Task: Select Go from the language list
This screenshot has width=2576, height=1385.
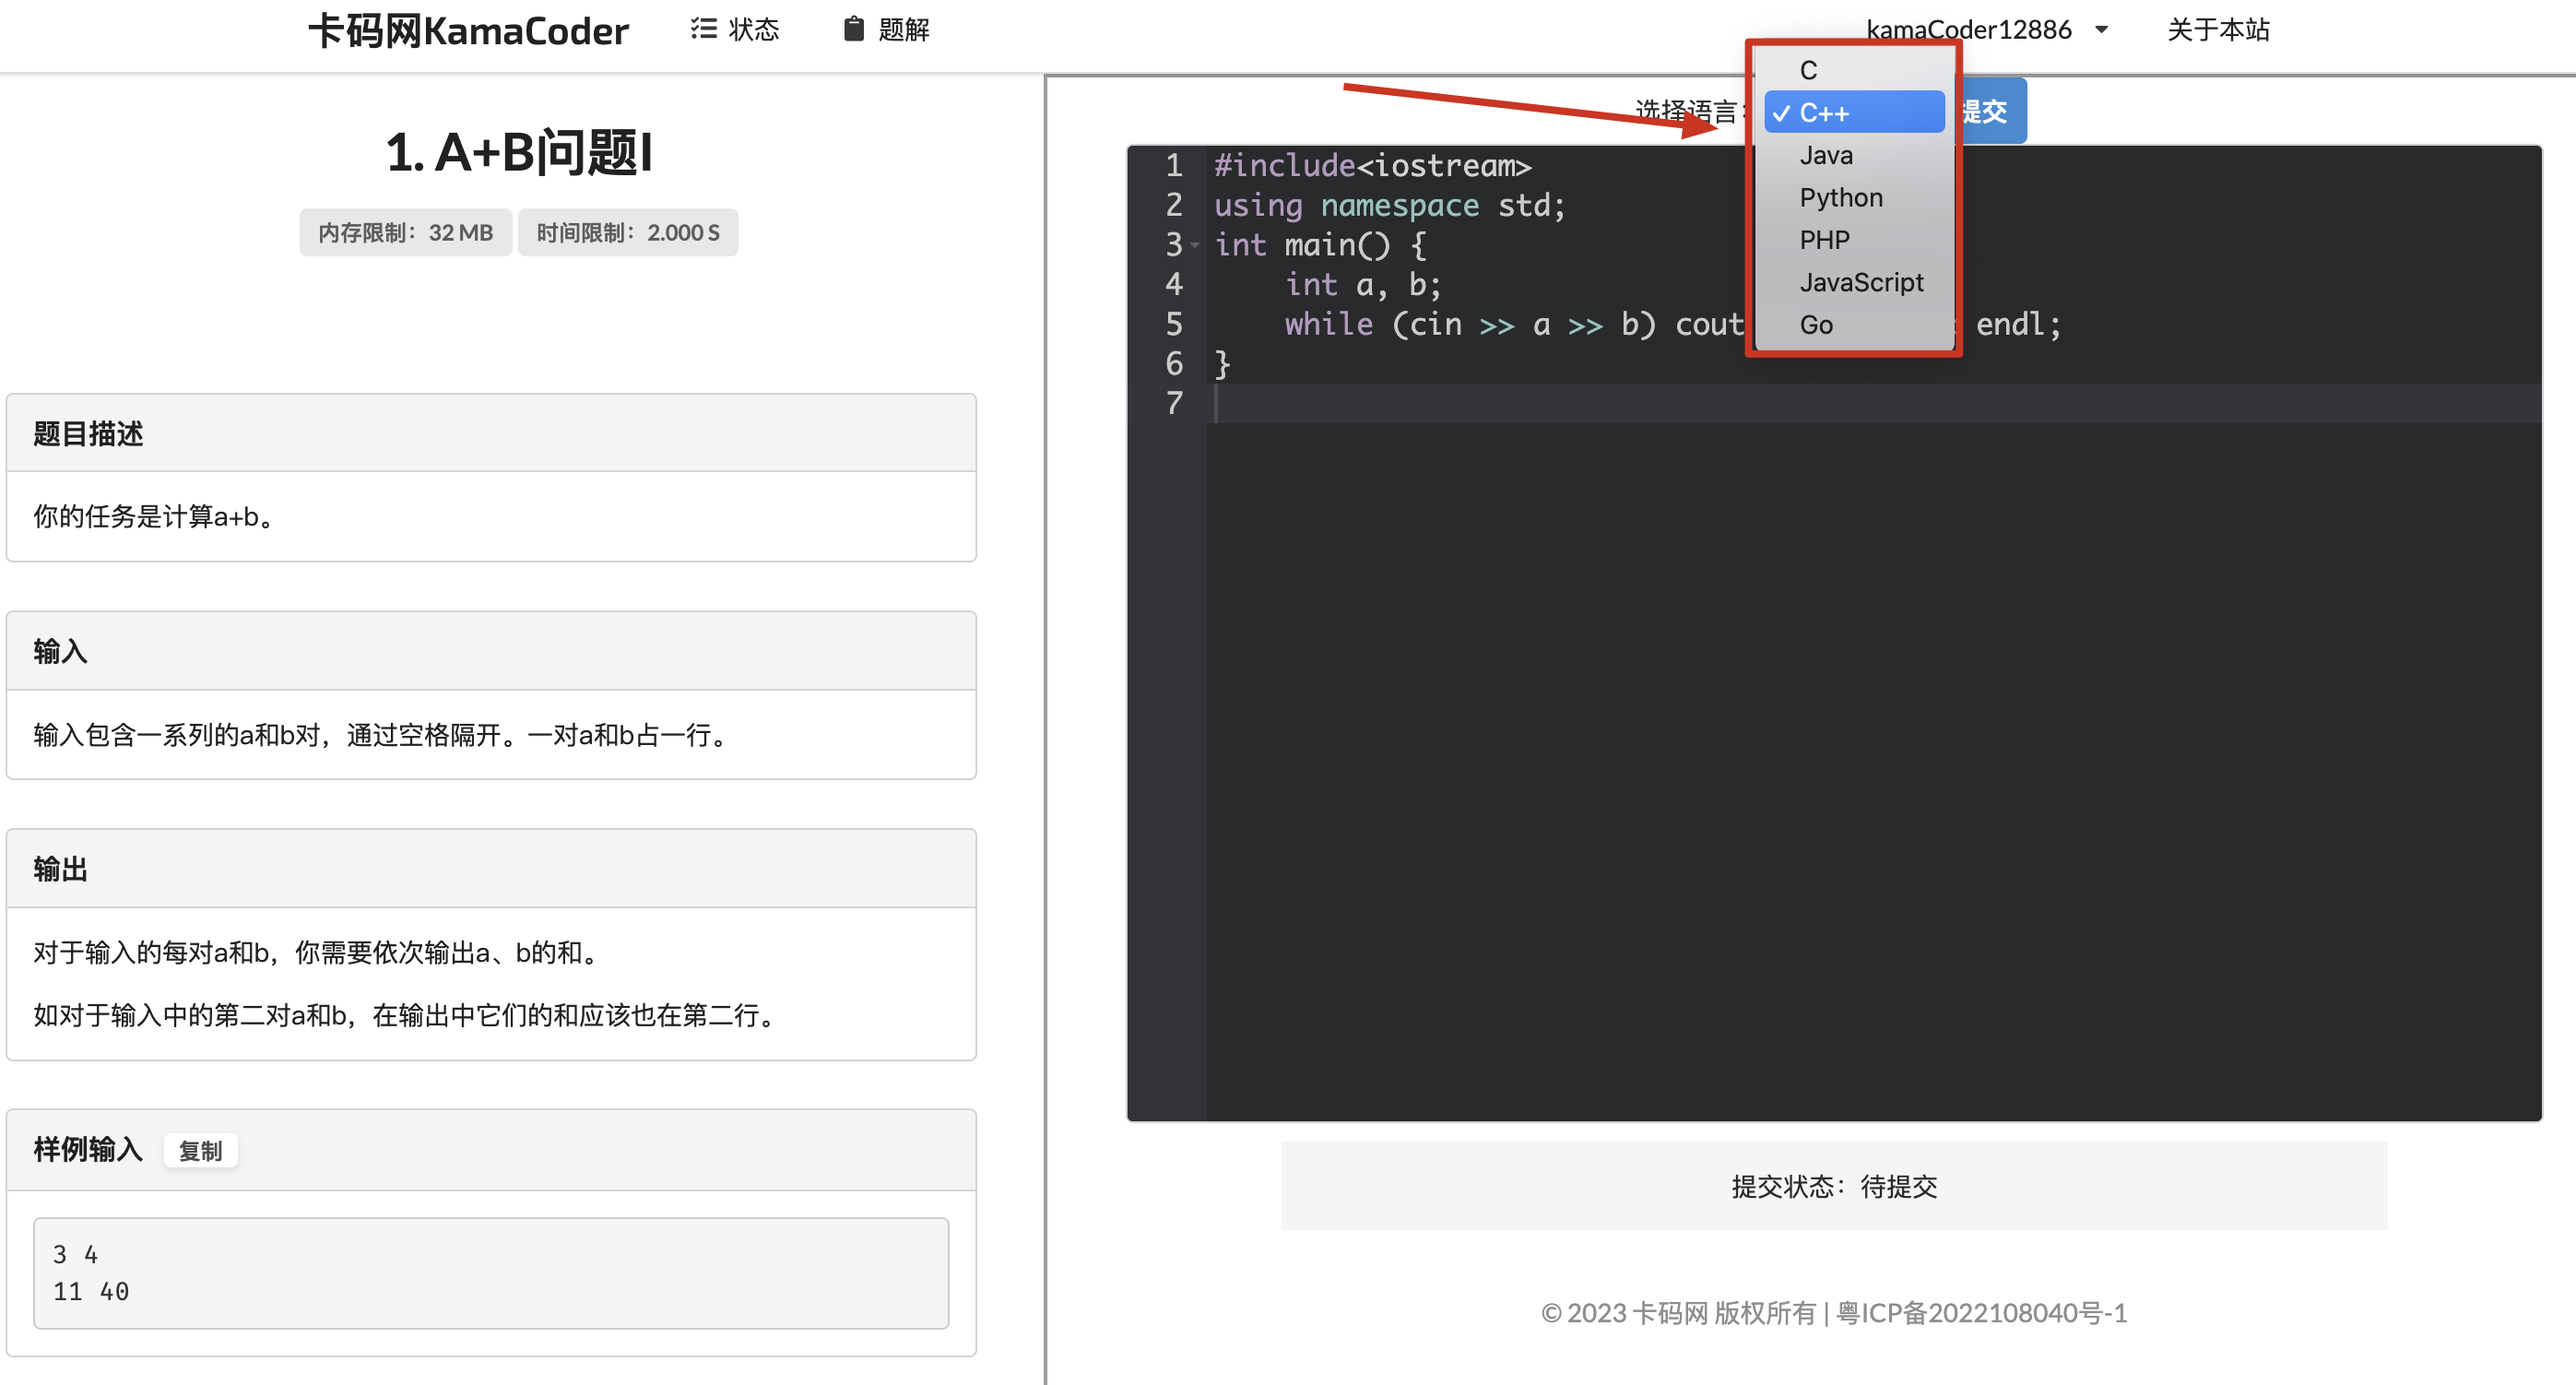Action: pyautogui.click(x=1815, y=325)
